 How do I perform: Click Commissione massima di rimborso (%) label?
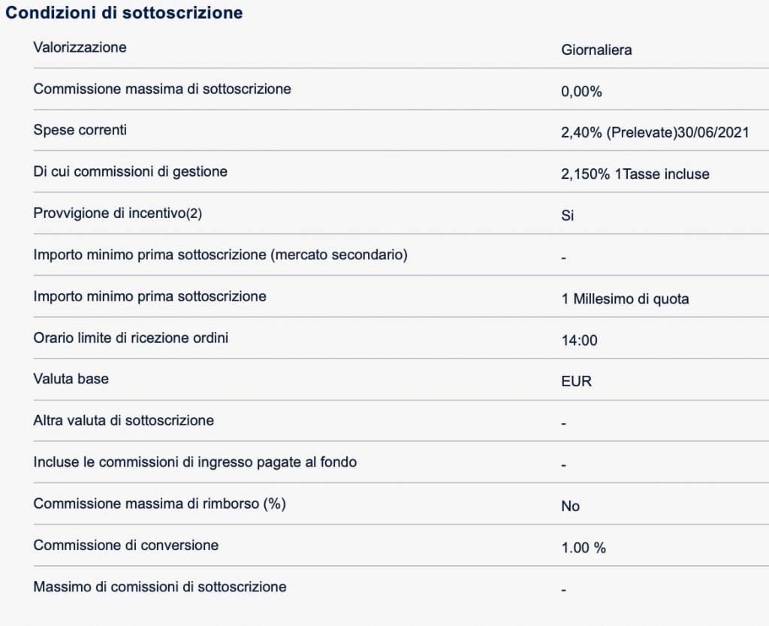[x=160, y=504]
